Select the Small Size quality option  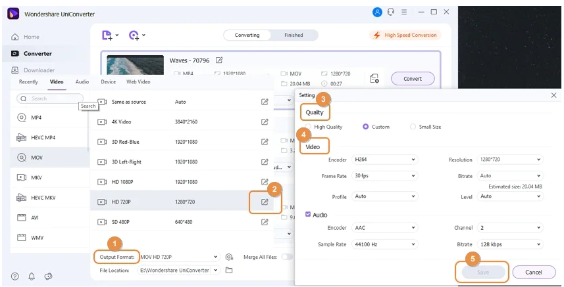413,127
